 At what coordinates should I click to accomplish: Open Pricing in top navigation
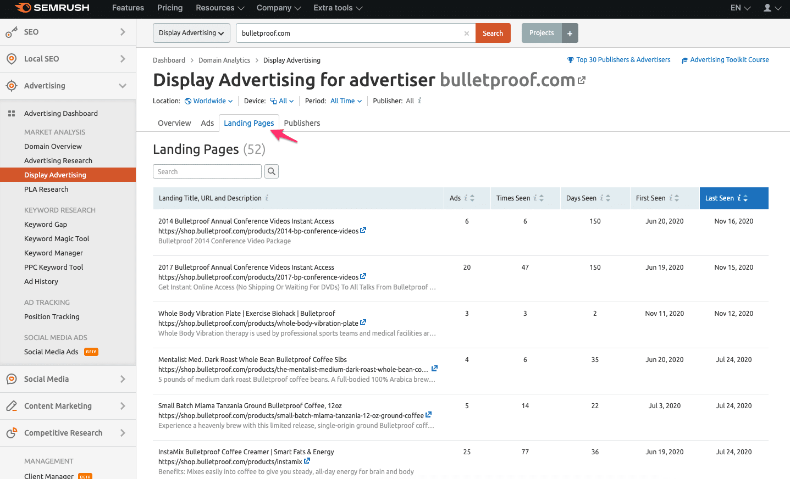pos(170,8)
